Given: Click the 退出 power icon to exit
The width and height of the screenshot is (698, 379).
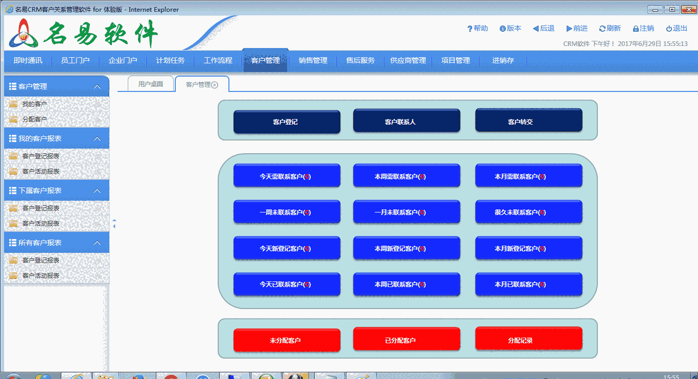Looking at the screenshot, I should click(x=668, y=29).
